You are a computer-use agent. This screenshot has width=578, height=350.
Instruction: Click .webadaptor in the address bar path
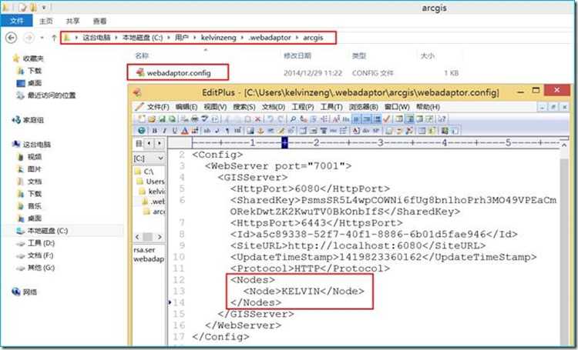(270, 38)
